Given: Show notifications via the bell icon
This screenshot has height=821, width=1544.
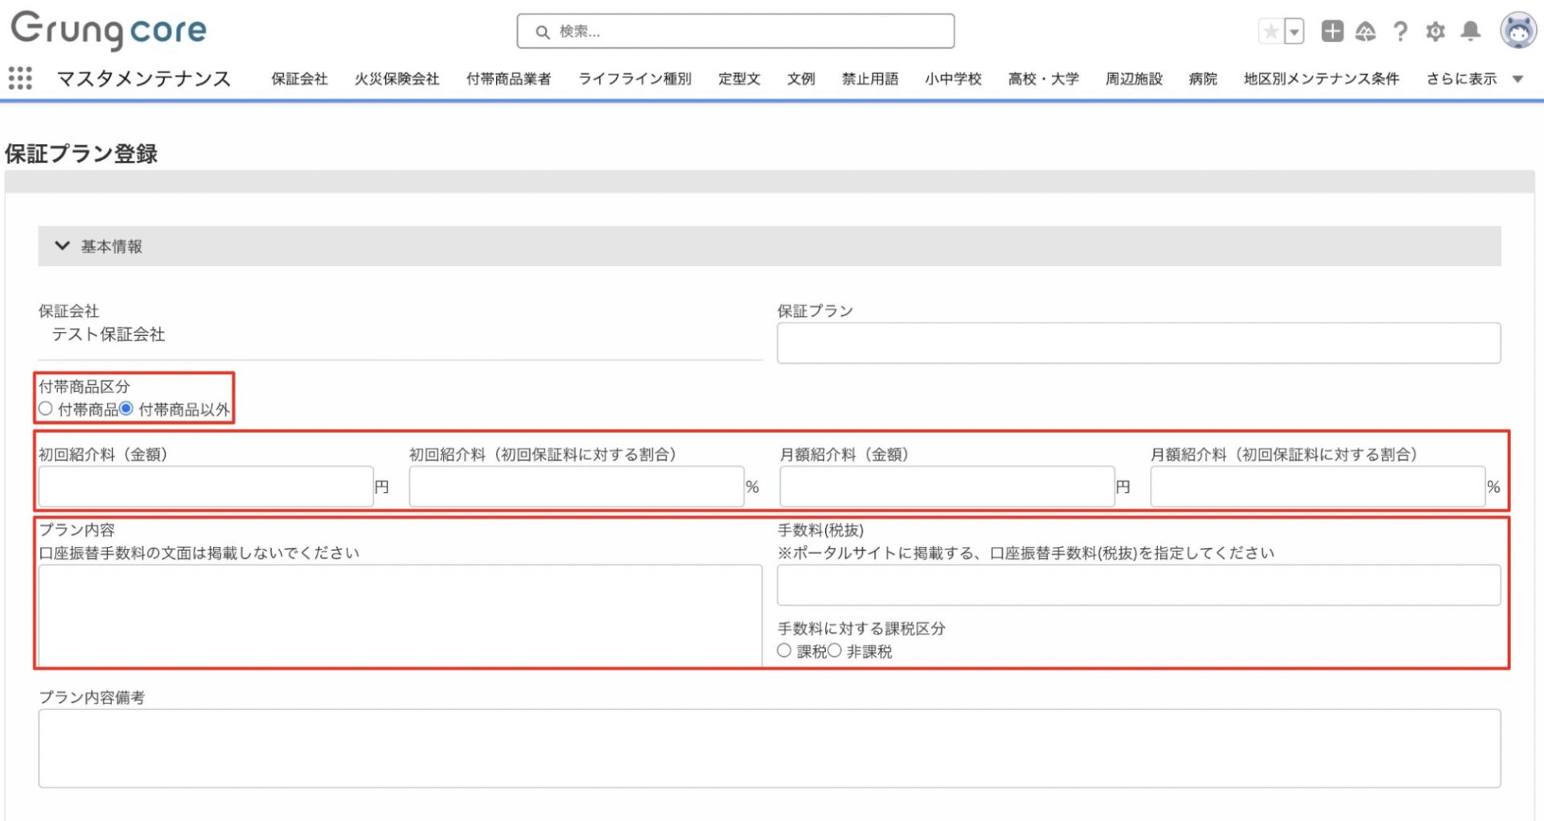Looking at the screenshot, I should pyautogui.click(x=1470, y=31).
